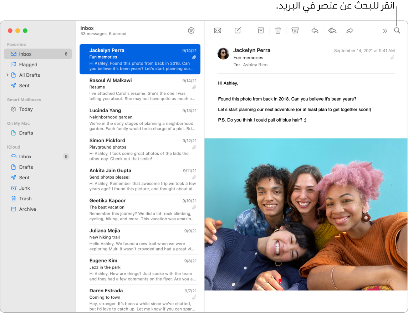Click paperclip on Geetika Kapoor message
The image size is (408, 313).
coord(194,207)
